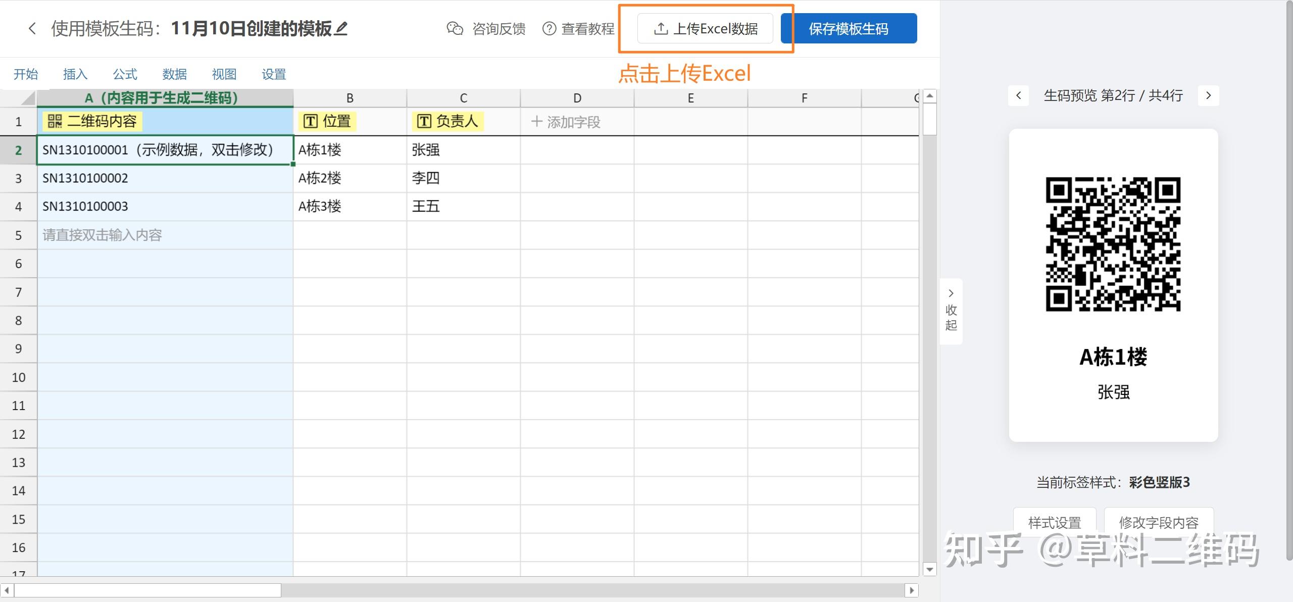Open 样式设置 style settings
The image size is (1293, 602).
coord(1055,522)
